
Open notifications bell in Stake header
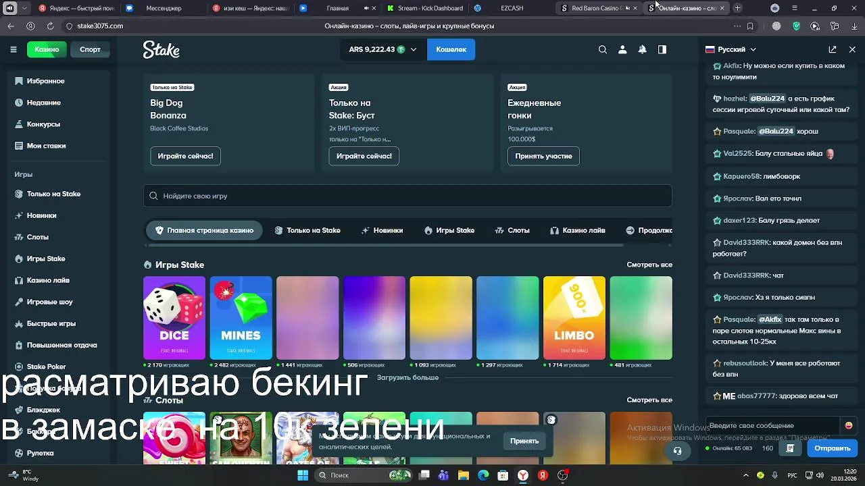(642, 49)
